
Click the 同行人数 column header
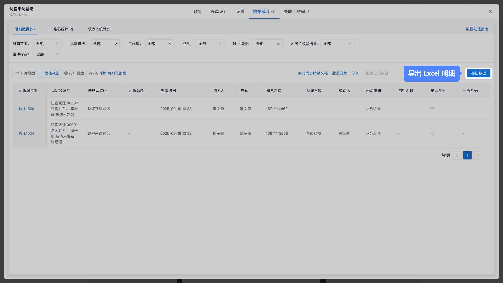406,90
